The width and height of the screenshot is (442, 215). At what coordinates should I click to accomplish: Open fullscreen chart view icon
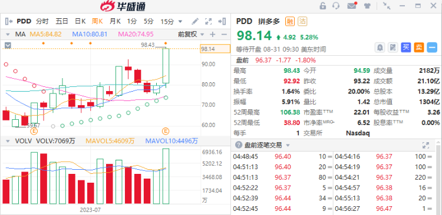click(x=208, y=21)
